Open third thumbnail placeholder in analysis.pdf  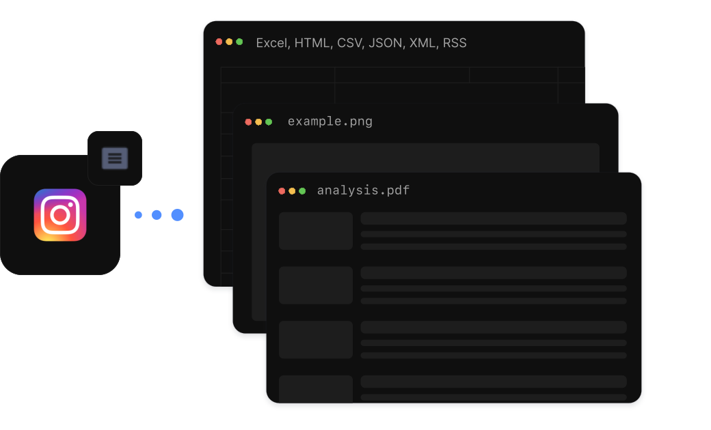point(316,340)
